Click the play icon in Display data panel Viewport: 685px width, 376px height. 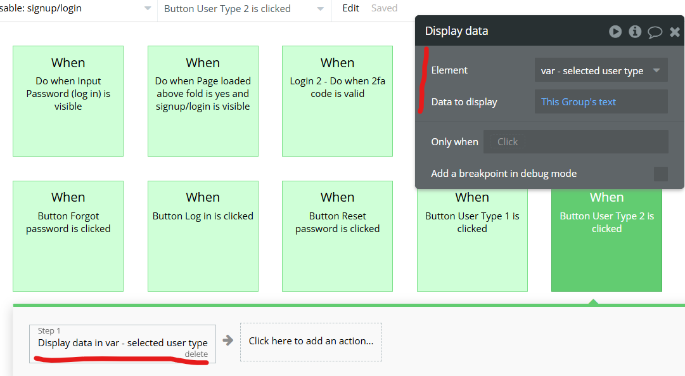pos(615,32)
